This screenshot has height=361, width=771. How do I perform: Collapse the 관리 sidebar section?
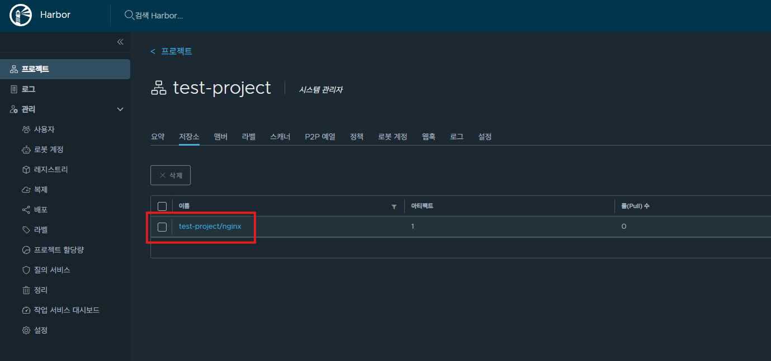click(120, 109)
